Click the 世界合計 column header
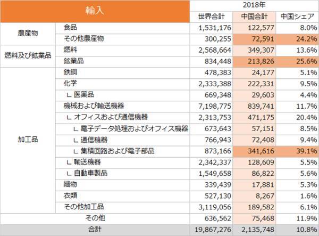The image size is (319, 236). coord(212,16)
